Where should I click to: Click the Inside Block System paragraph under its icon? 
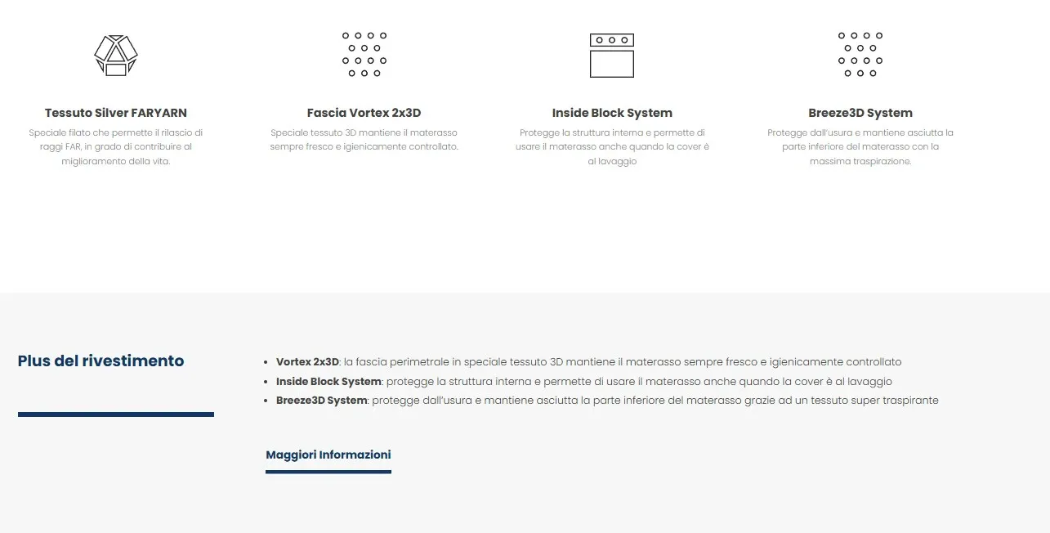tap(612, 147)
